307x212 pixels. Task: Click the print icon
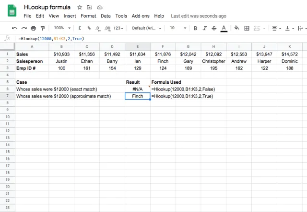point(34,28)
